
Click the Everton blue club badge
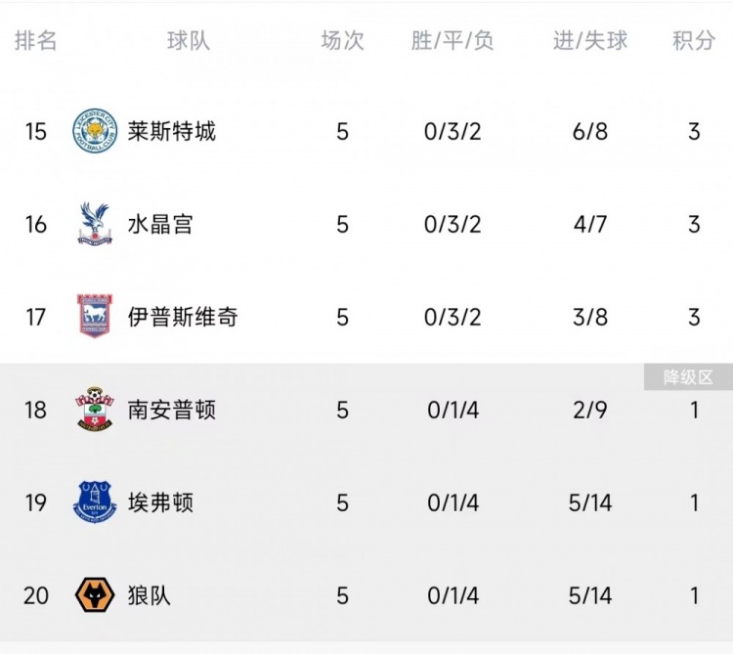click(x=95, y=502)
